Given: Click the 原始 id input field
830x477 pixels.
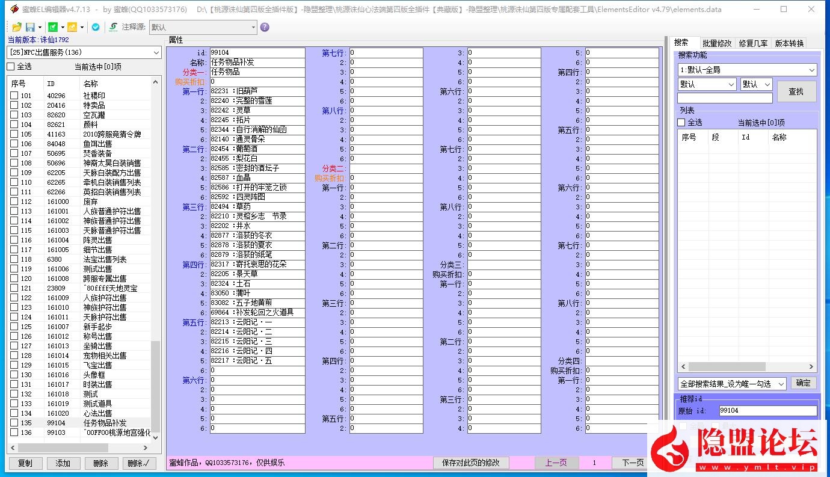Looking at the screenshot, I should (x=767, y=411).
